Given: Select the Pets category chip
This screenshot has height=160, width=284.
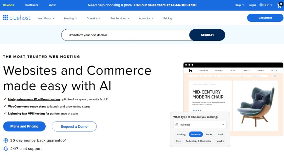Looking at the screenshot, I should 178,141.
